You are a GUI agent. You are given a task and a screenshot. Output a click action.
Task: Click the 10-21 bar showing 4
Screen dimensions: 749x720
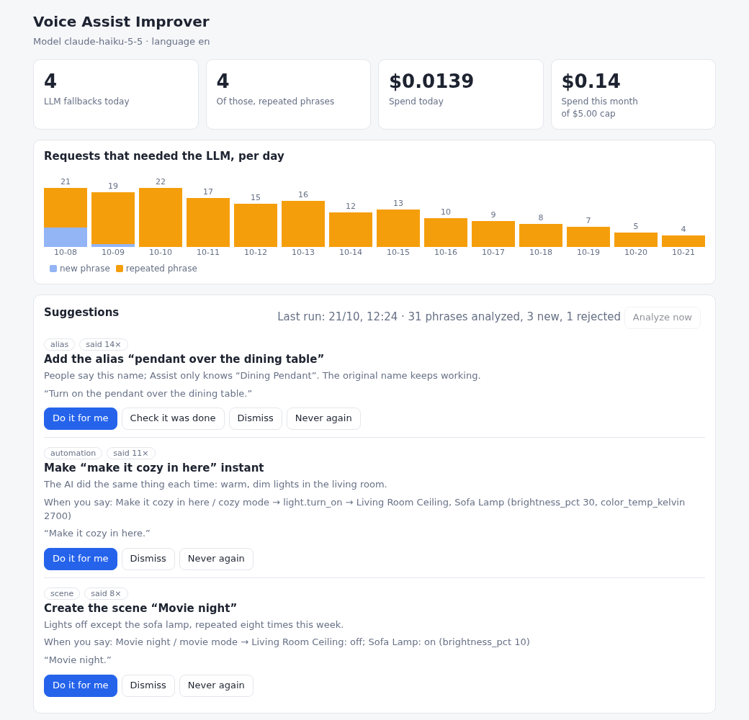683,241
